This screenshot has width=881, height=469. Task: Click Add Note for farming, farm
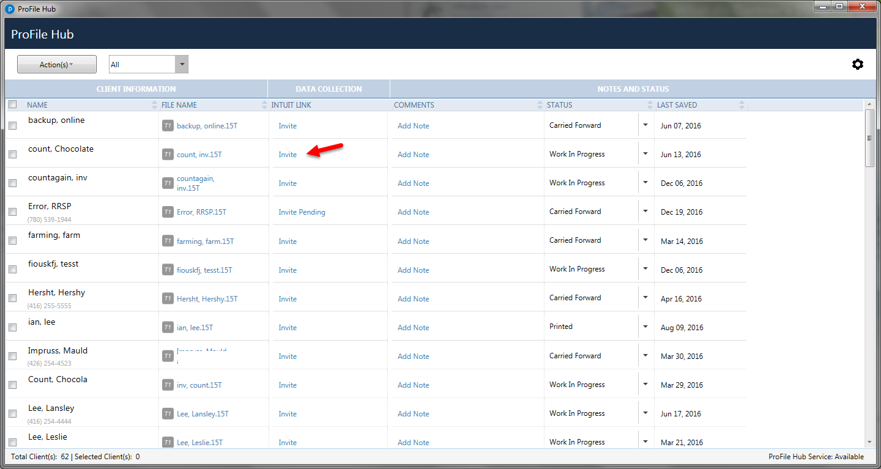tap(413, 242)
